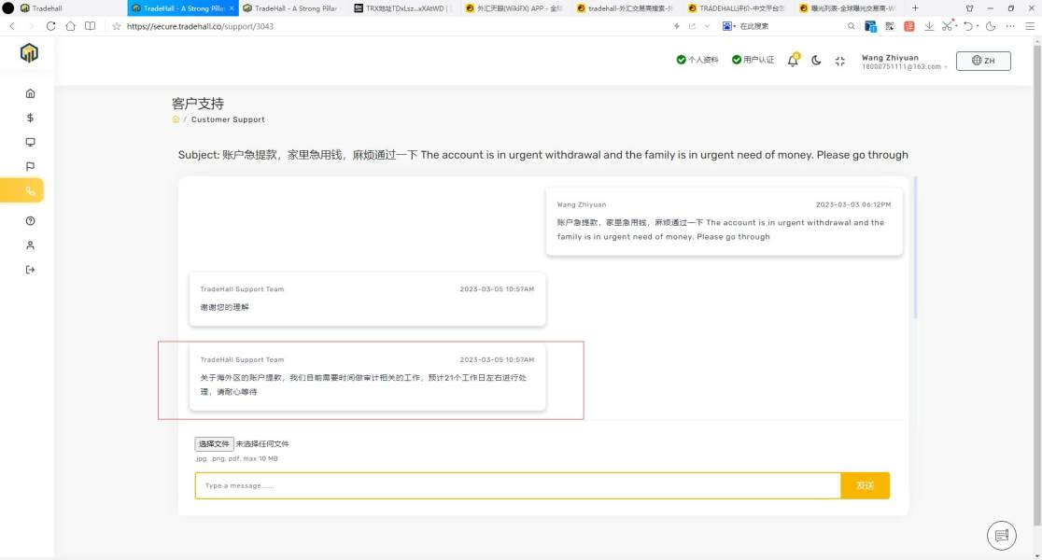This screenshot has height=560, width=1042.
Task: Click the undo closed tab arrow icon
Action: tap(968, 26)
